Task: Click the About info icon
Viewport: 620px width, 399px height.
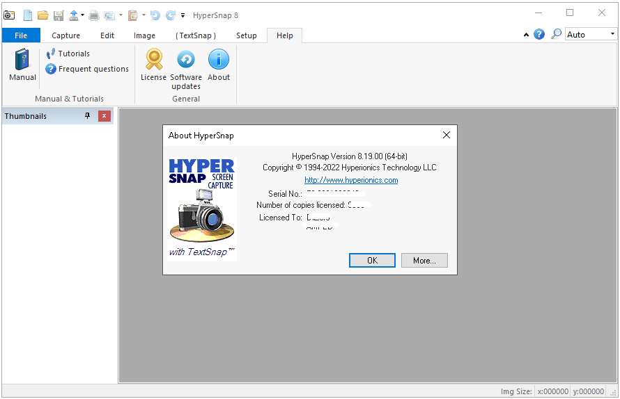Action: (x=219, y=65)
